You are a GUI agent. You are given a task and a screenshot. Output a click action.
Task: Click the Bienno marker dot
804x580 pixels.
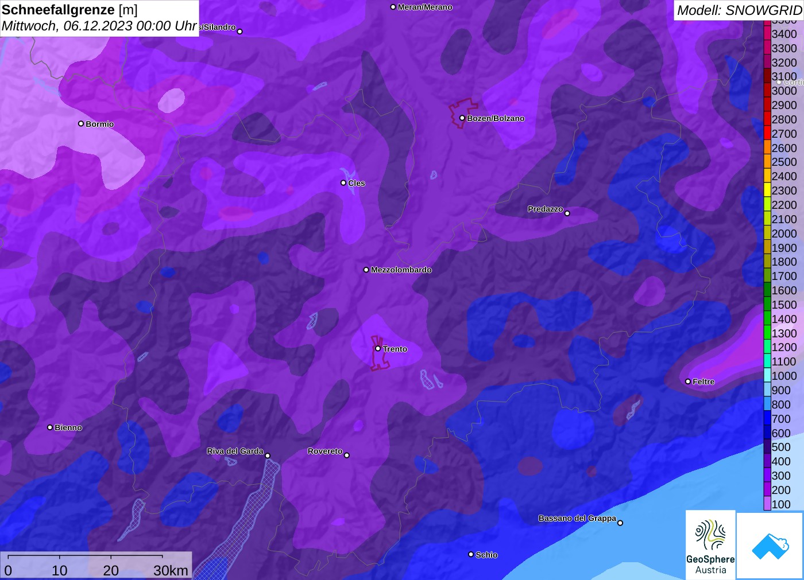click(50, 427)
